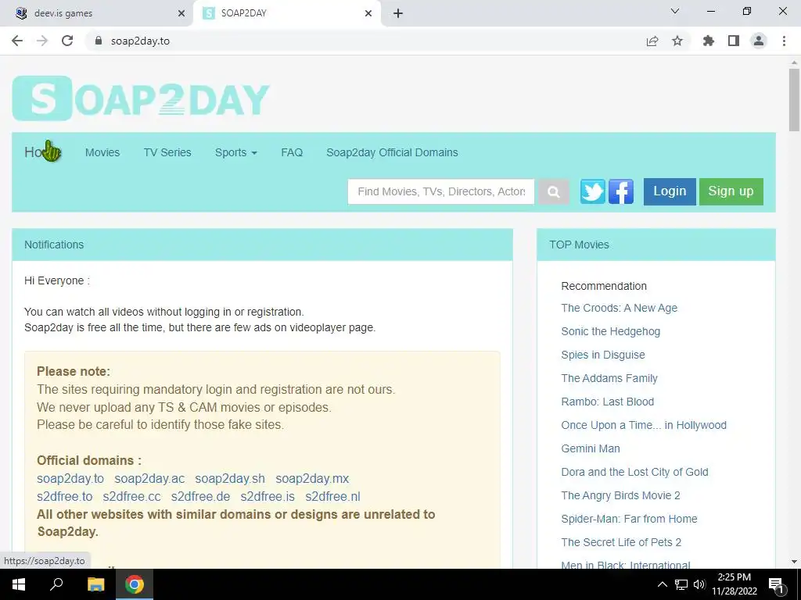Viewport: 801px width, 600px height.
Task: Open the s2dfree.nl domain link
Action: point(332,496)
